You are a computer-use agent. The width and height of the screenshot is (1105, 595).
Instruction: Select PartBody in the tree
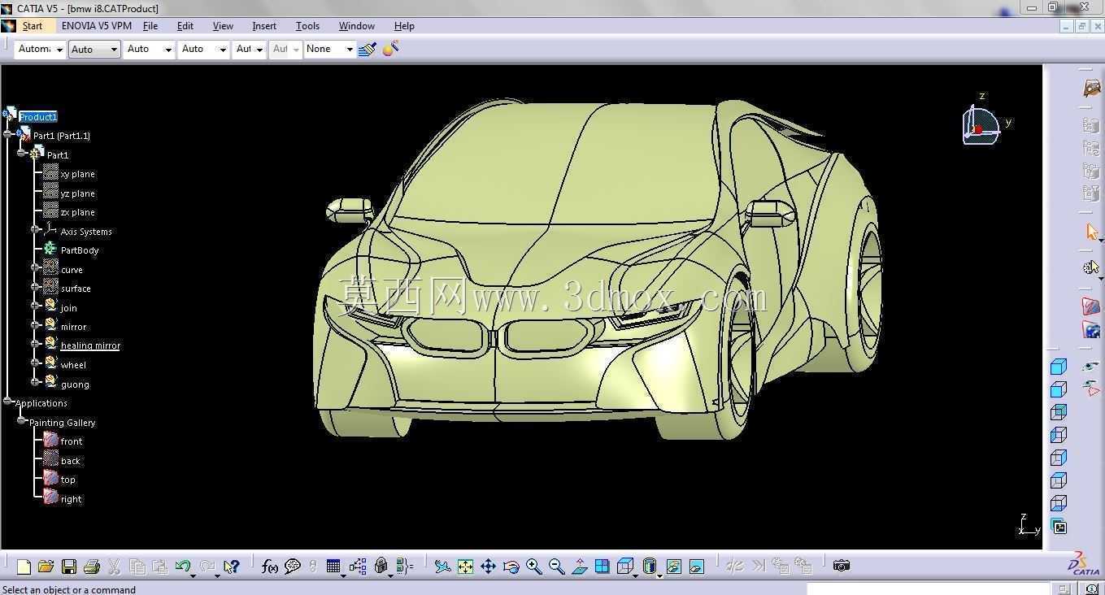80,250
